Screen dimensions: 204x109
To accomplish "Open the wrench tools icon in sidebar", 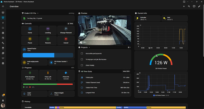I will pyautogui.click(x=3, y=43).
